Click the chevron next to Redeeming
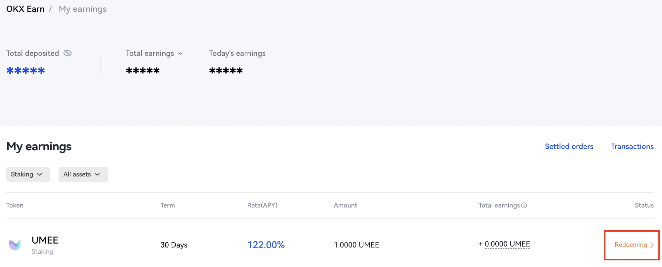This screenshot has width=662, height=267. pyautogui.click(x=652, y=245)
